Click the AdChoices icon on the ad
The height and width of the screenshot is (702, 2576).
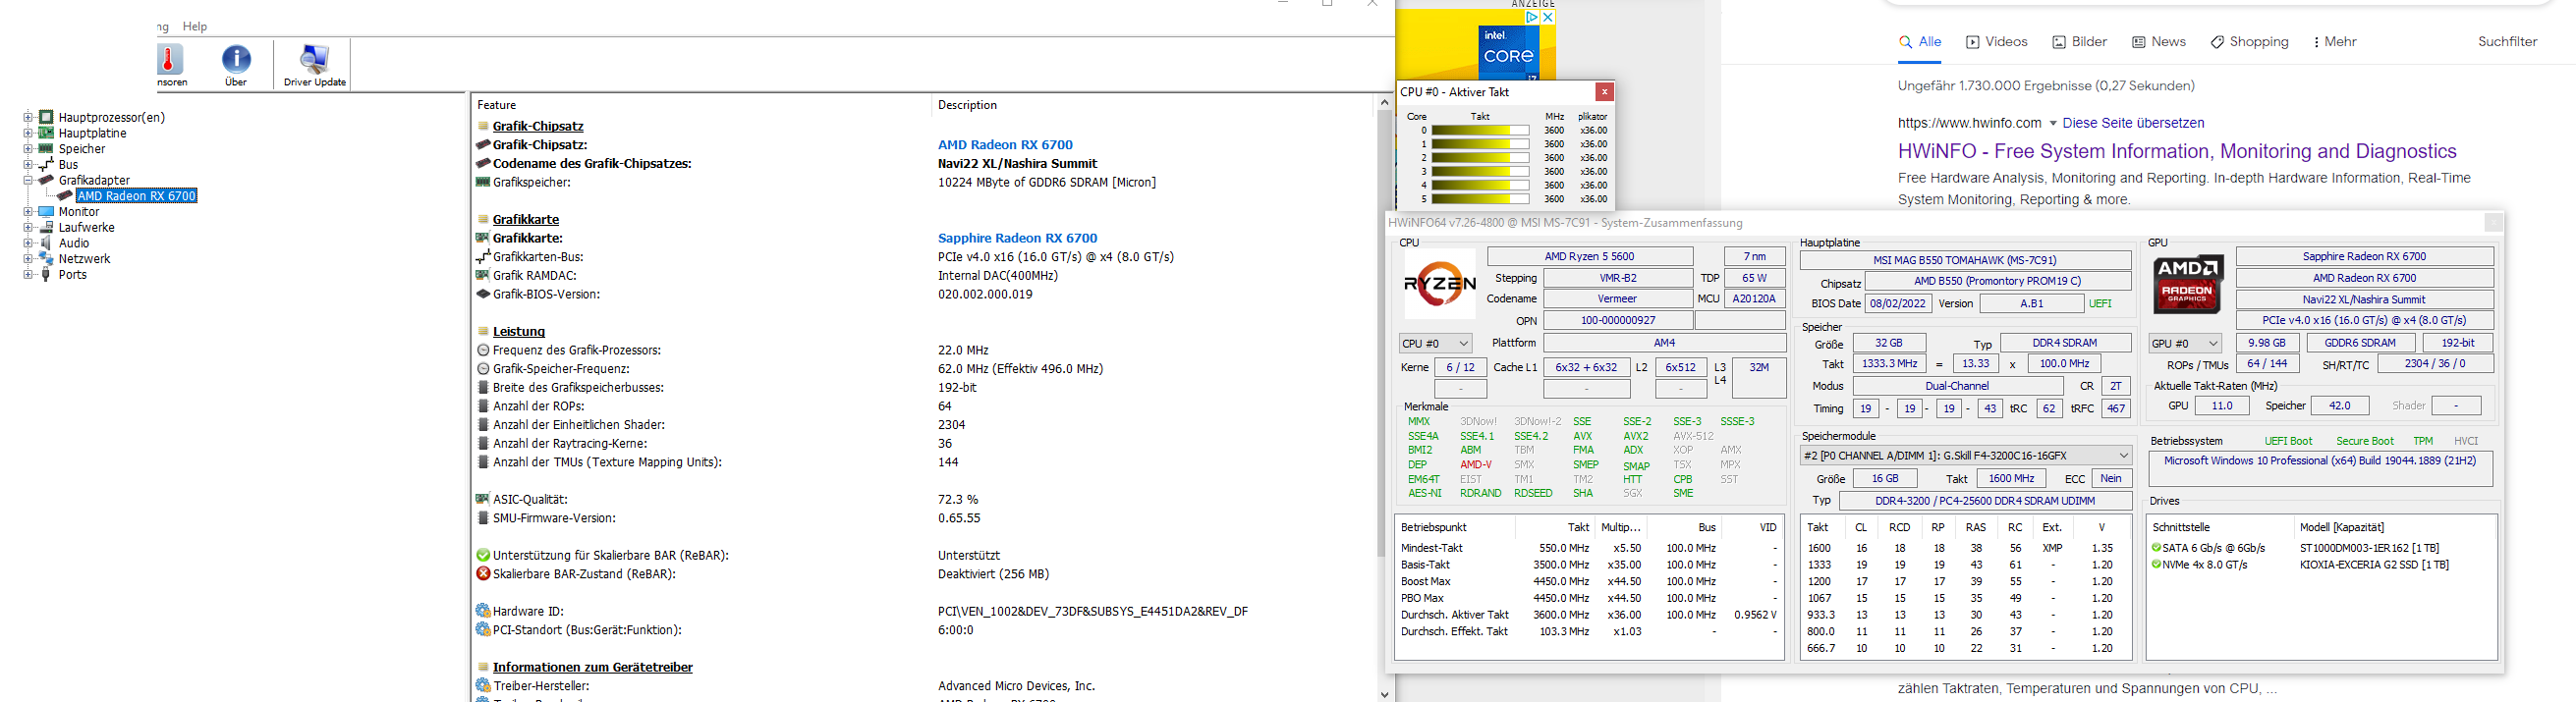coord(1531,17)
